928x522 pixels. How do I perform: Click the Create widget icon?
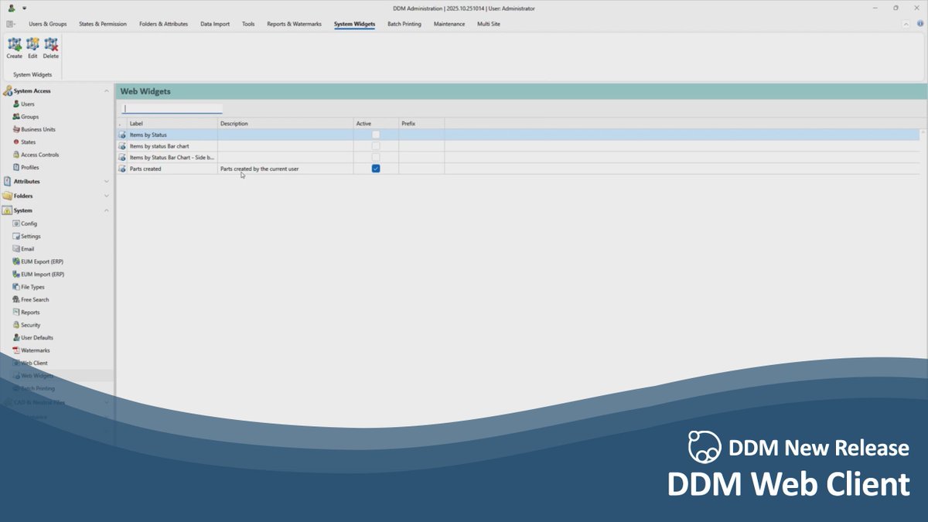coord(15,44)
